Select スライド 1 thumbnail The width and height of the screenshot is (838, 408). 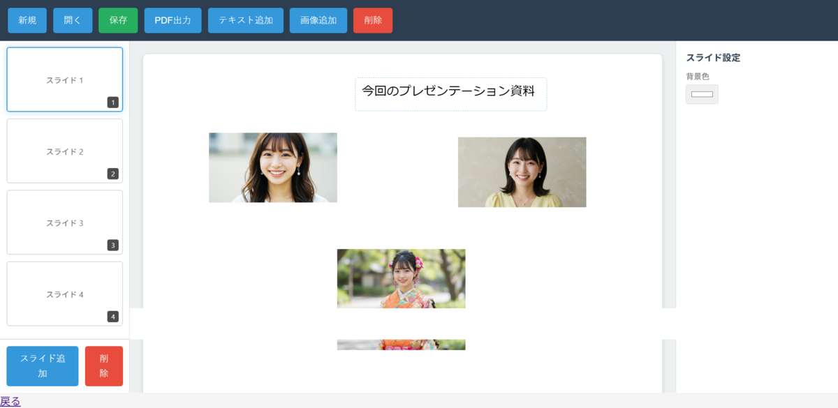point(65,80)
